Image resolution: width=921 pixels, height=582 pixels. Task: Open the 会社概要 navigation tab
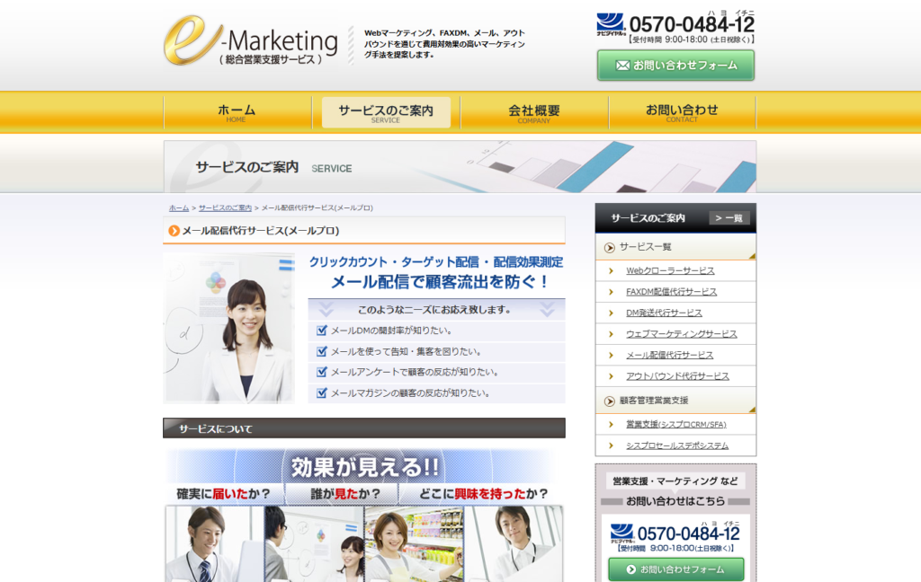coord(534,112)
